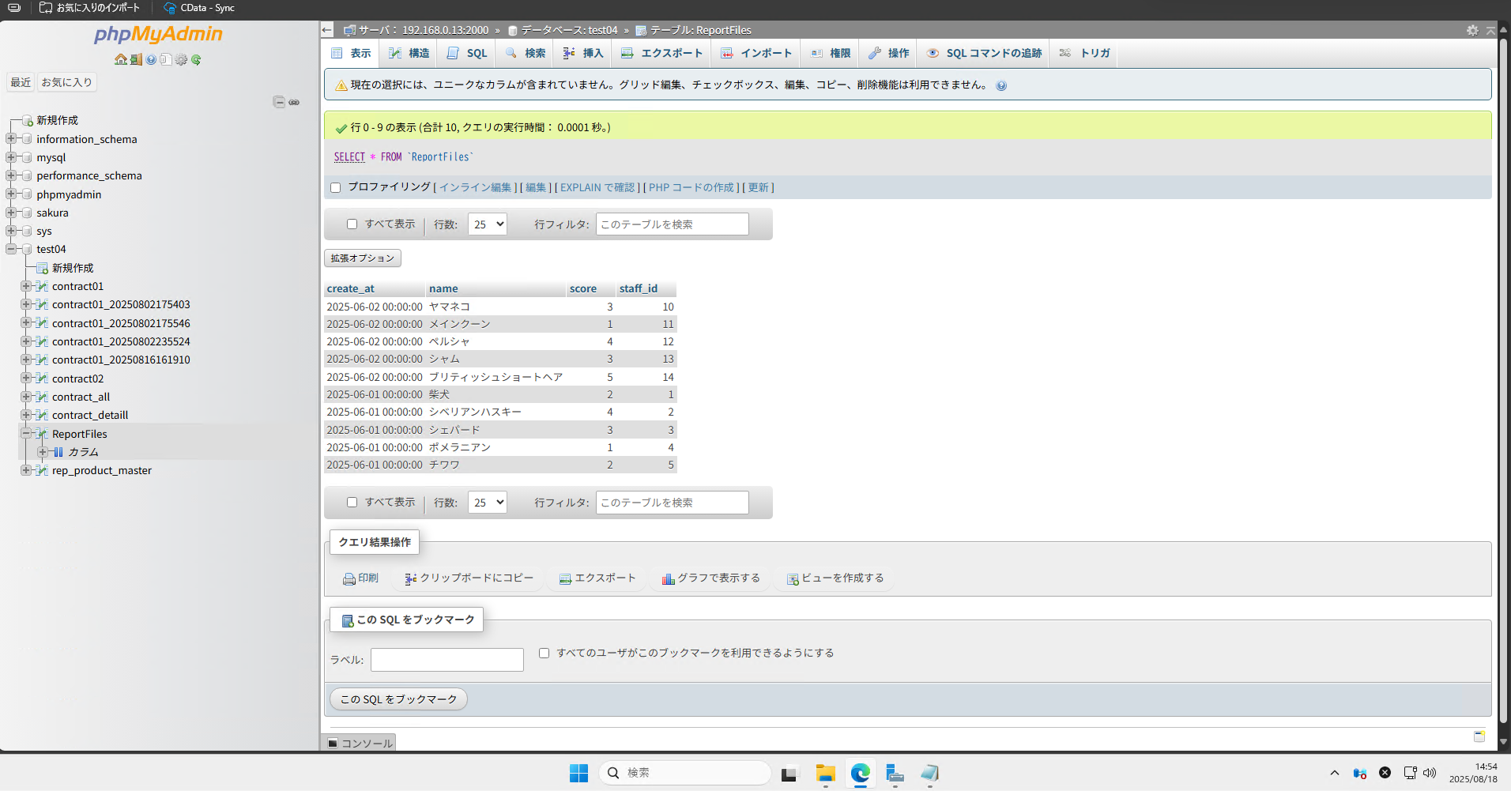Click upper row filter search field
This screenshot has width=1511, height=791.
pos(672,224)
